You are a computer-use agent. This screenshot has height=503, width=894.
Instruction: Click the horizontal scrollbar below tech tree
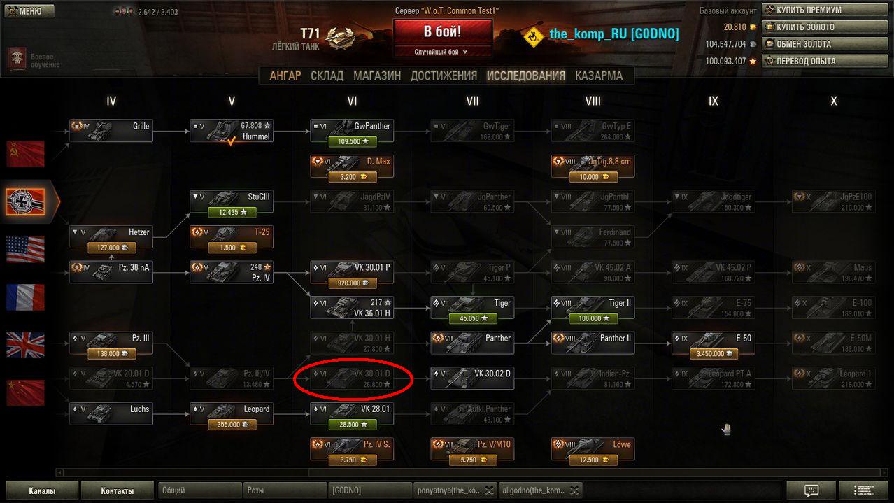[x=447, y=472]
